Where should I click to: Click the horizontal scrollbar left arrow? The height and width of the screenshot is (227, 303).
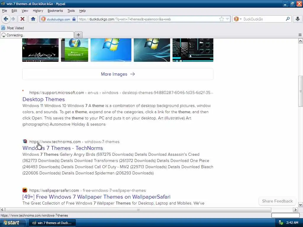[2, 210]
